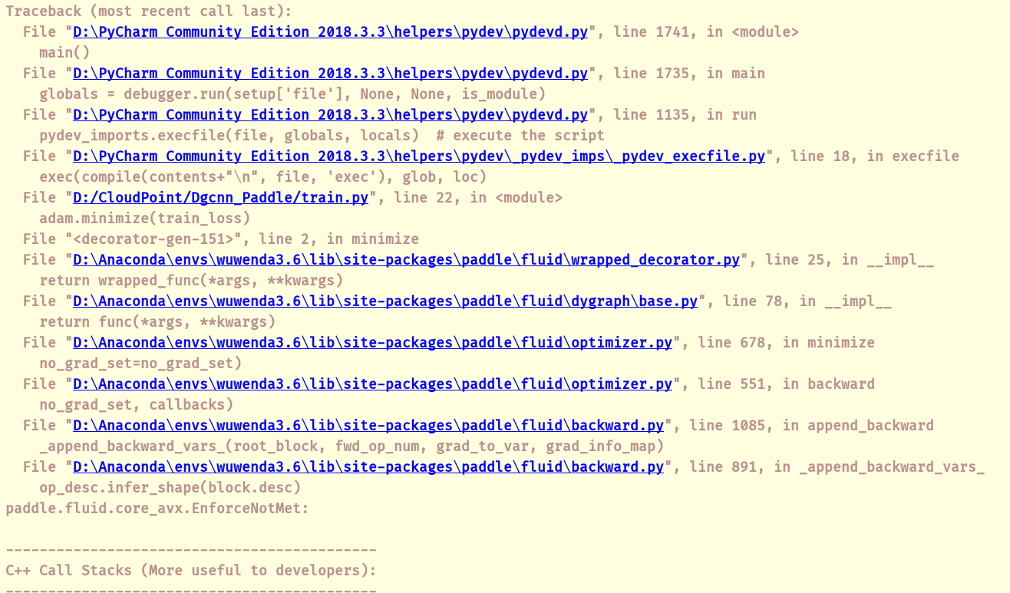
Task: Click the EnforceNotMet error message
Action: coord(157,508)
